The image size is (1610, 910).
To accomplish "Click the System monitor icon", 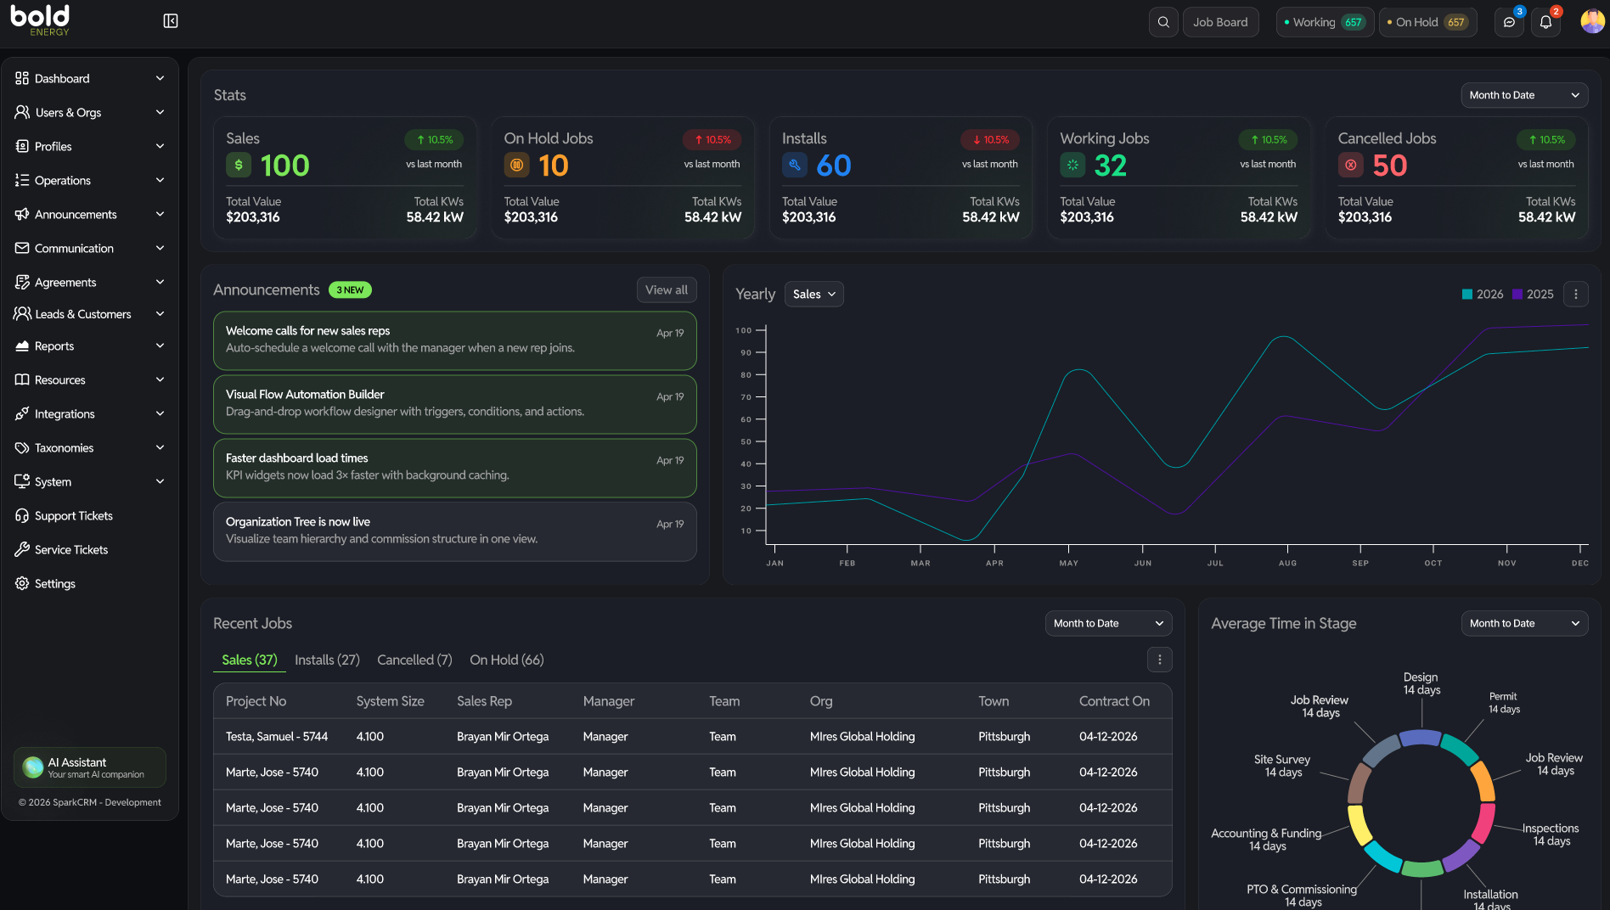I will click(x=22, y=481).
